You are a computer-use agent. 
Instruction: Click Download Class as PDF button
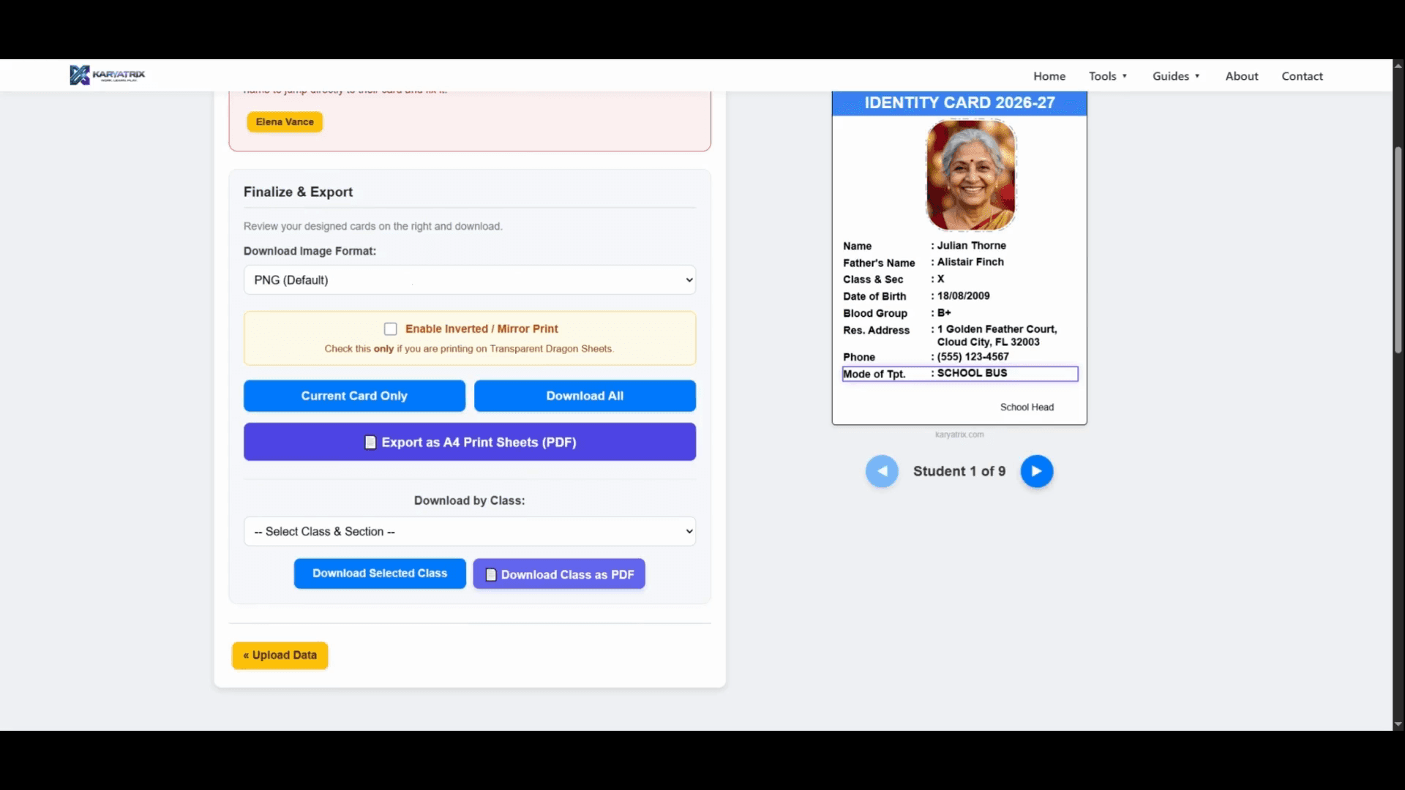point(559,574)
